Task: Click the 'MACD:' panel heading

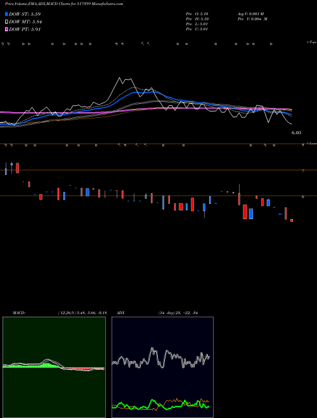Action: tap(19, 313)
